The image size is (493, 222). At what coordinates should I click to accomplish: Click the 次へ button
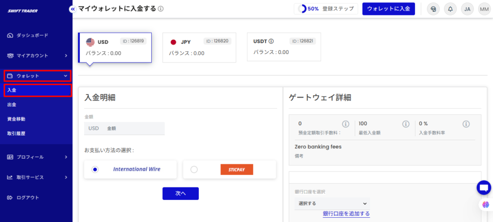[x=181, y=194]
